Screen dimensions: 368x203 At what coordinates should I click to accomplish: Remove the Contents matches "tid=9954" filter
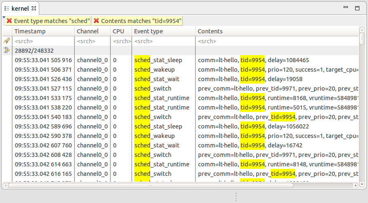(x=96, y=21)
